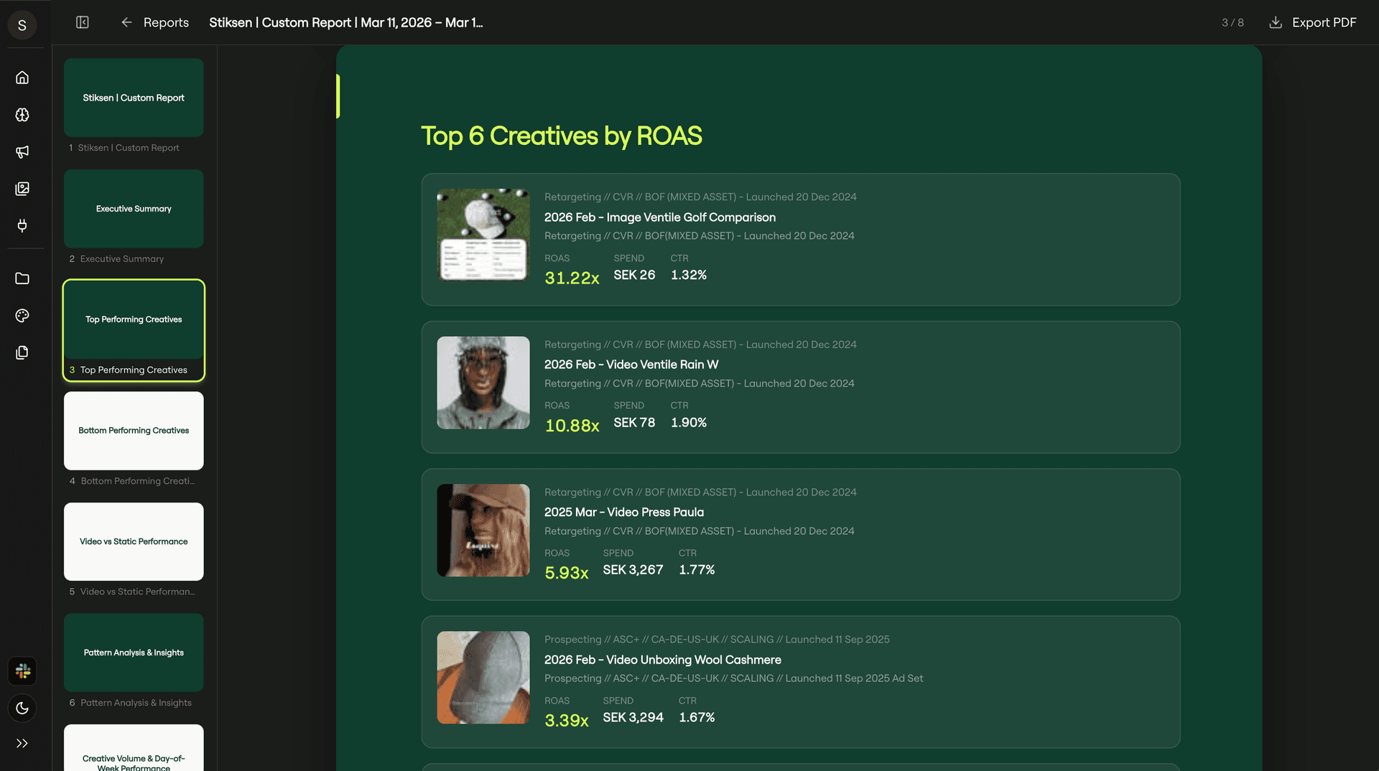The width and height of the screenshot is (1379, 771).
Task: Click the 3.39x ROAS value
Action: [x=566, y=721]
